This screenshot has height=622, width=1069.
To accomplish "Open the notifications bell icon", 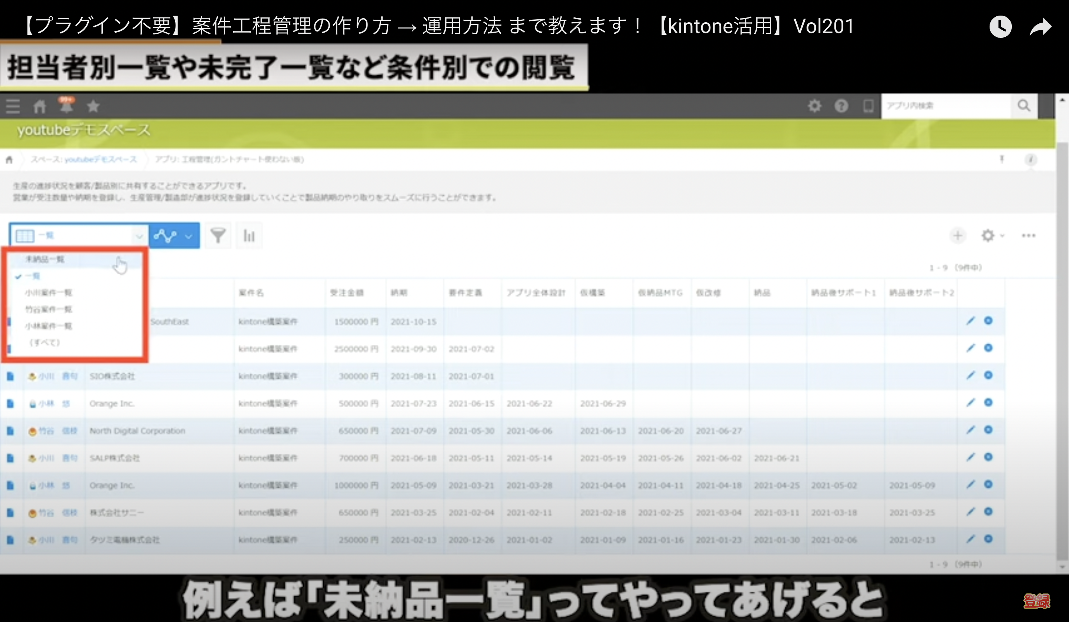I will tap(66, 106).
